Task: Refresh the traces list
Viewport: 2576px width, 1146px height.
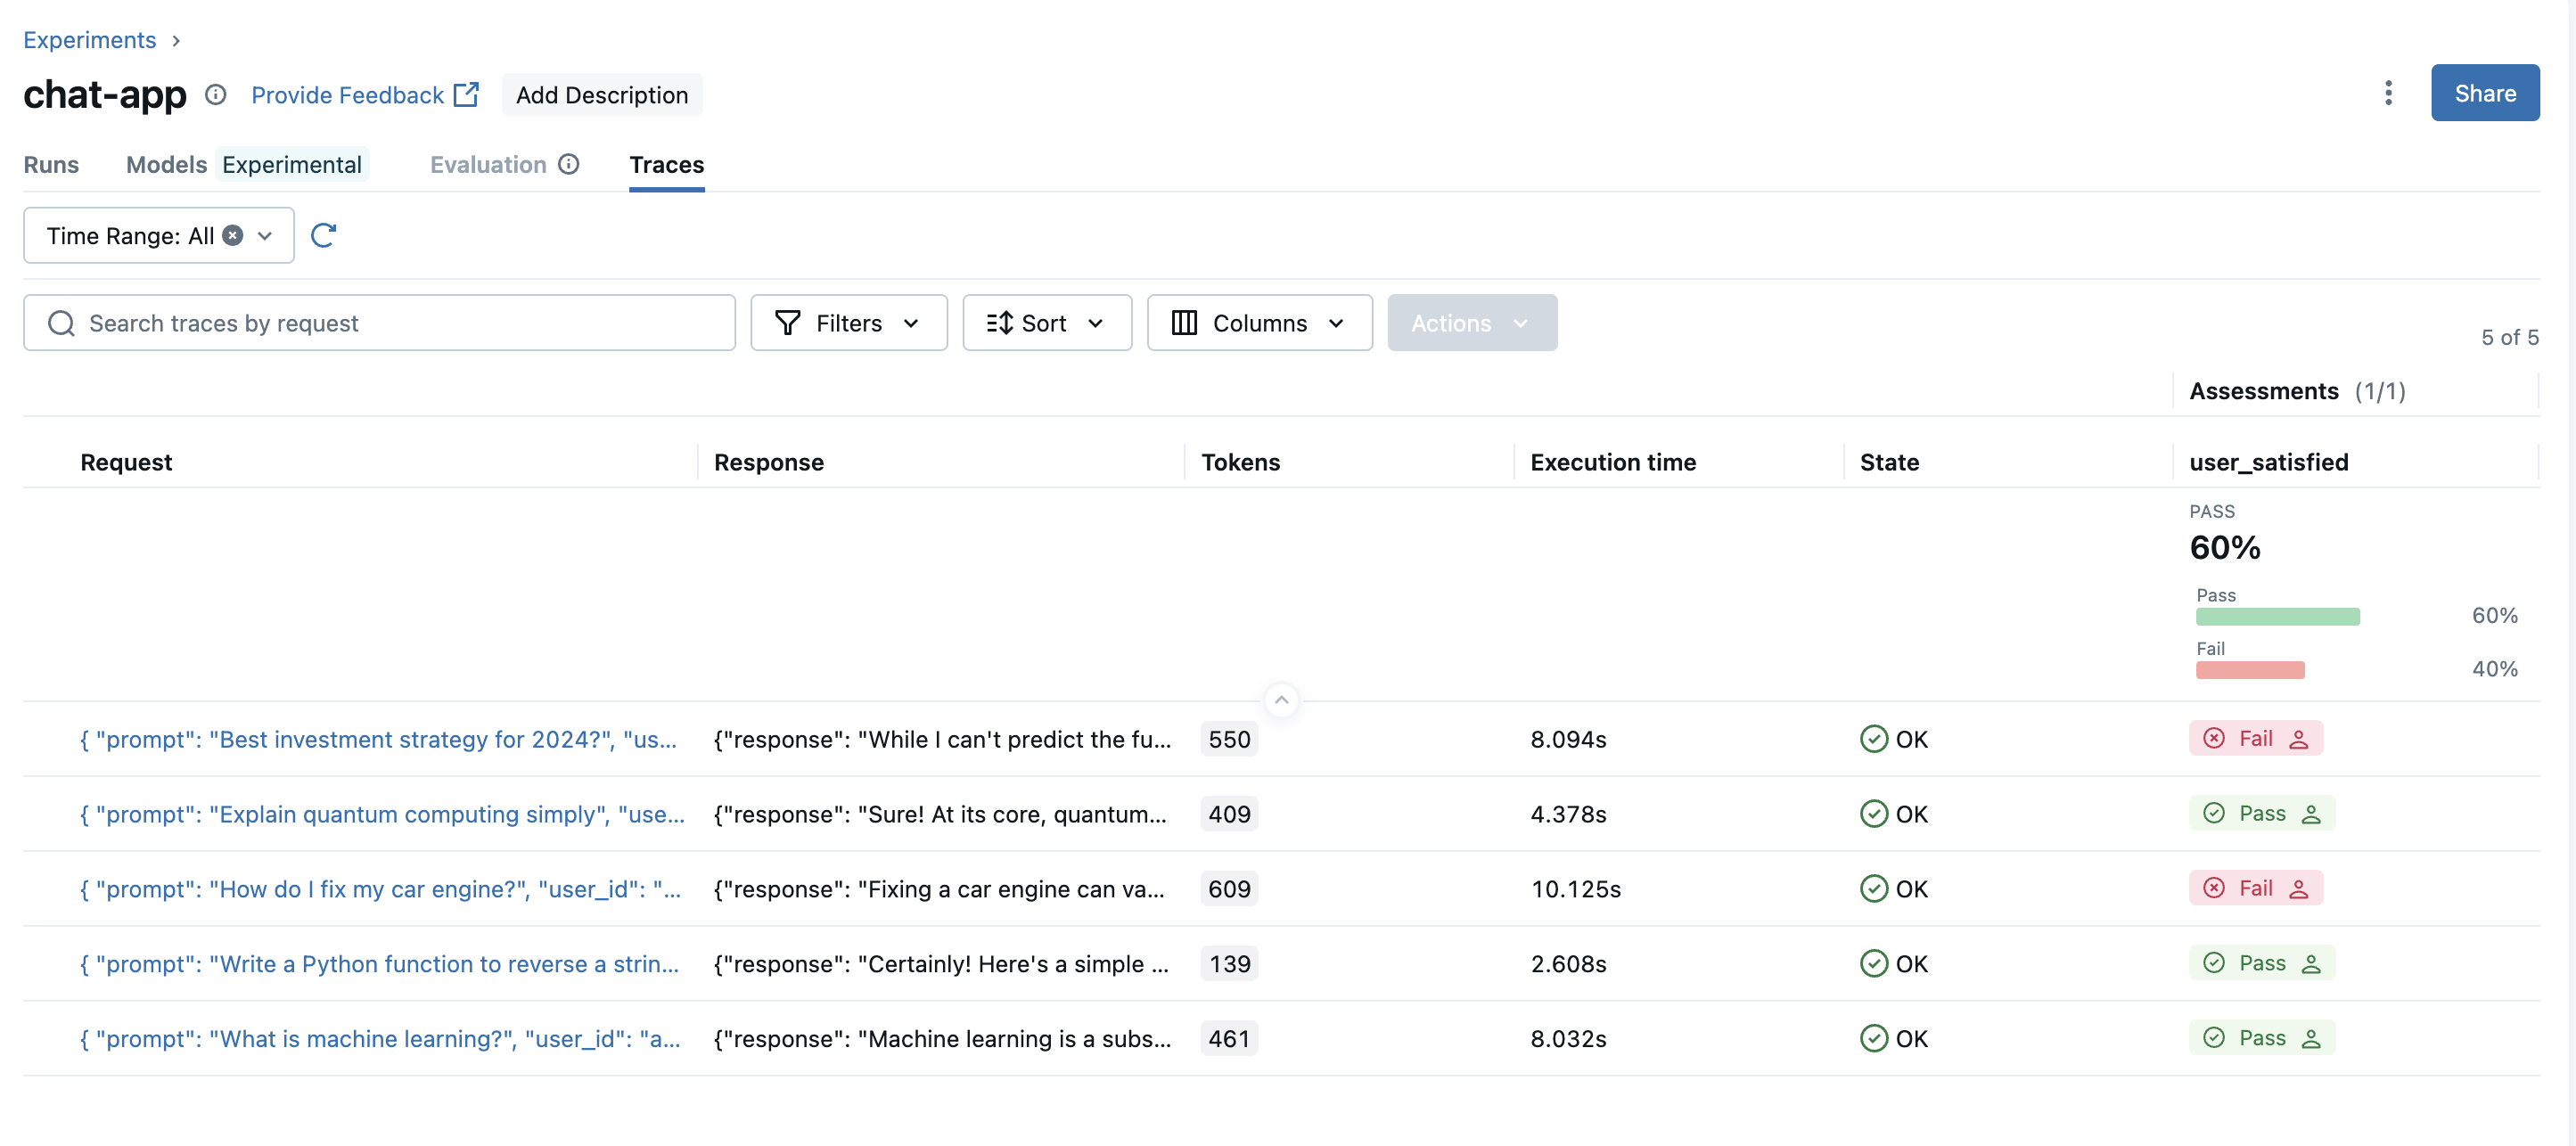Action: tap(323, 235)
